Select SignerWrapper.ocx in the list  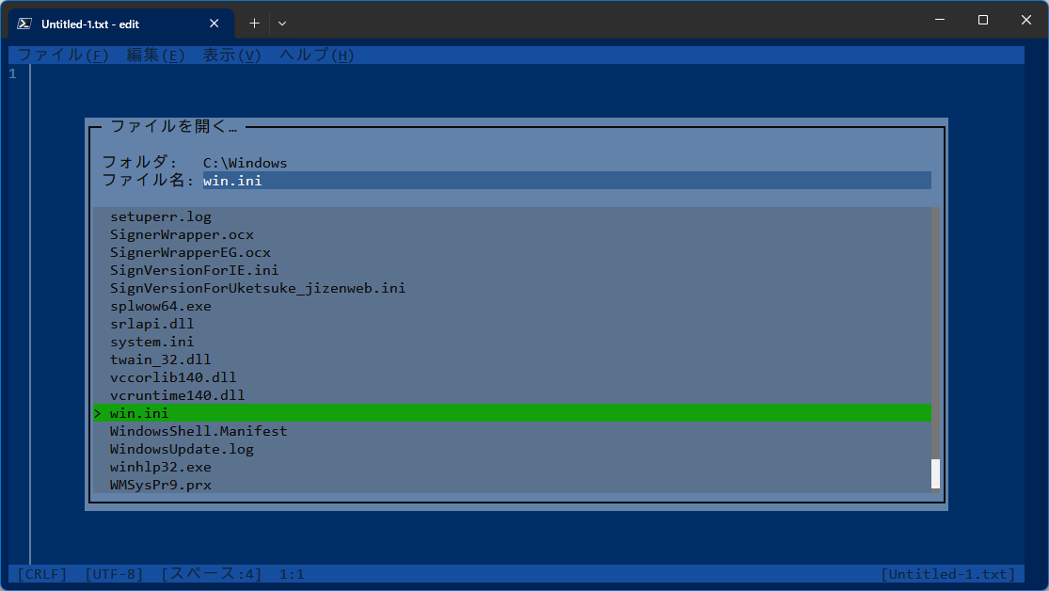coord(513,235)
